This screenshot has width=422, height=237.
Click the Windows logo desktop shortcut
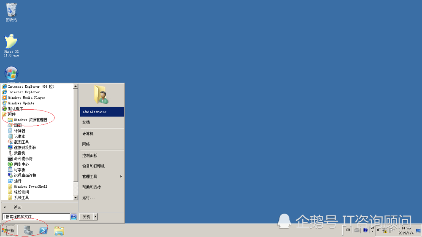pyautogui.click(x=11, y=73)
